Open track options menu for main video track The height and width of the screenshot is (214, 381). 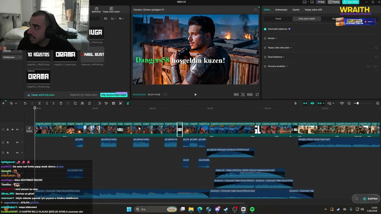[x=22, y=129]
